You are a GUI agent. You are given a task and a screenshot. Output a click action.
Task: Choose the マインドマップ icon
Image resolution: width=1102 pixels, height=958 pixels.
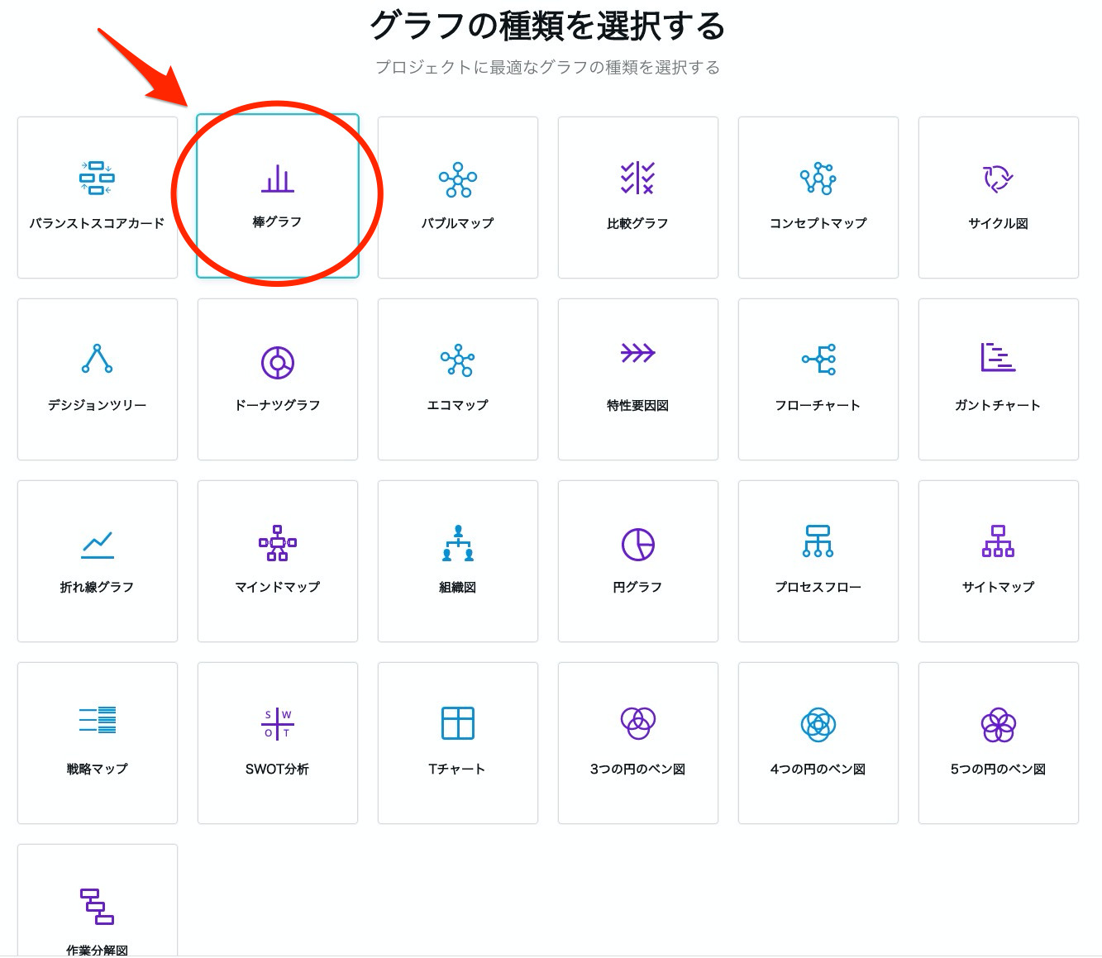click(278, 543)
